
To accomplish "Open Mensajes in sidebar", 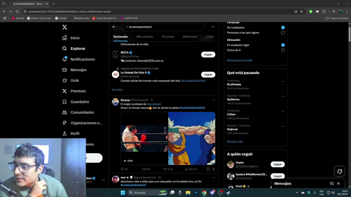I will [74, 70].
